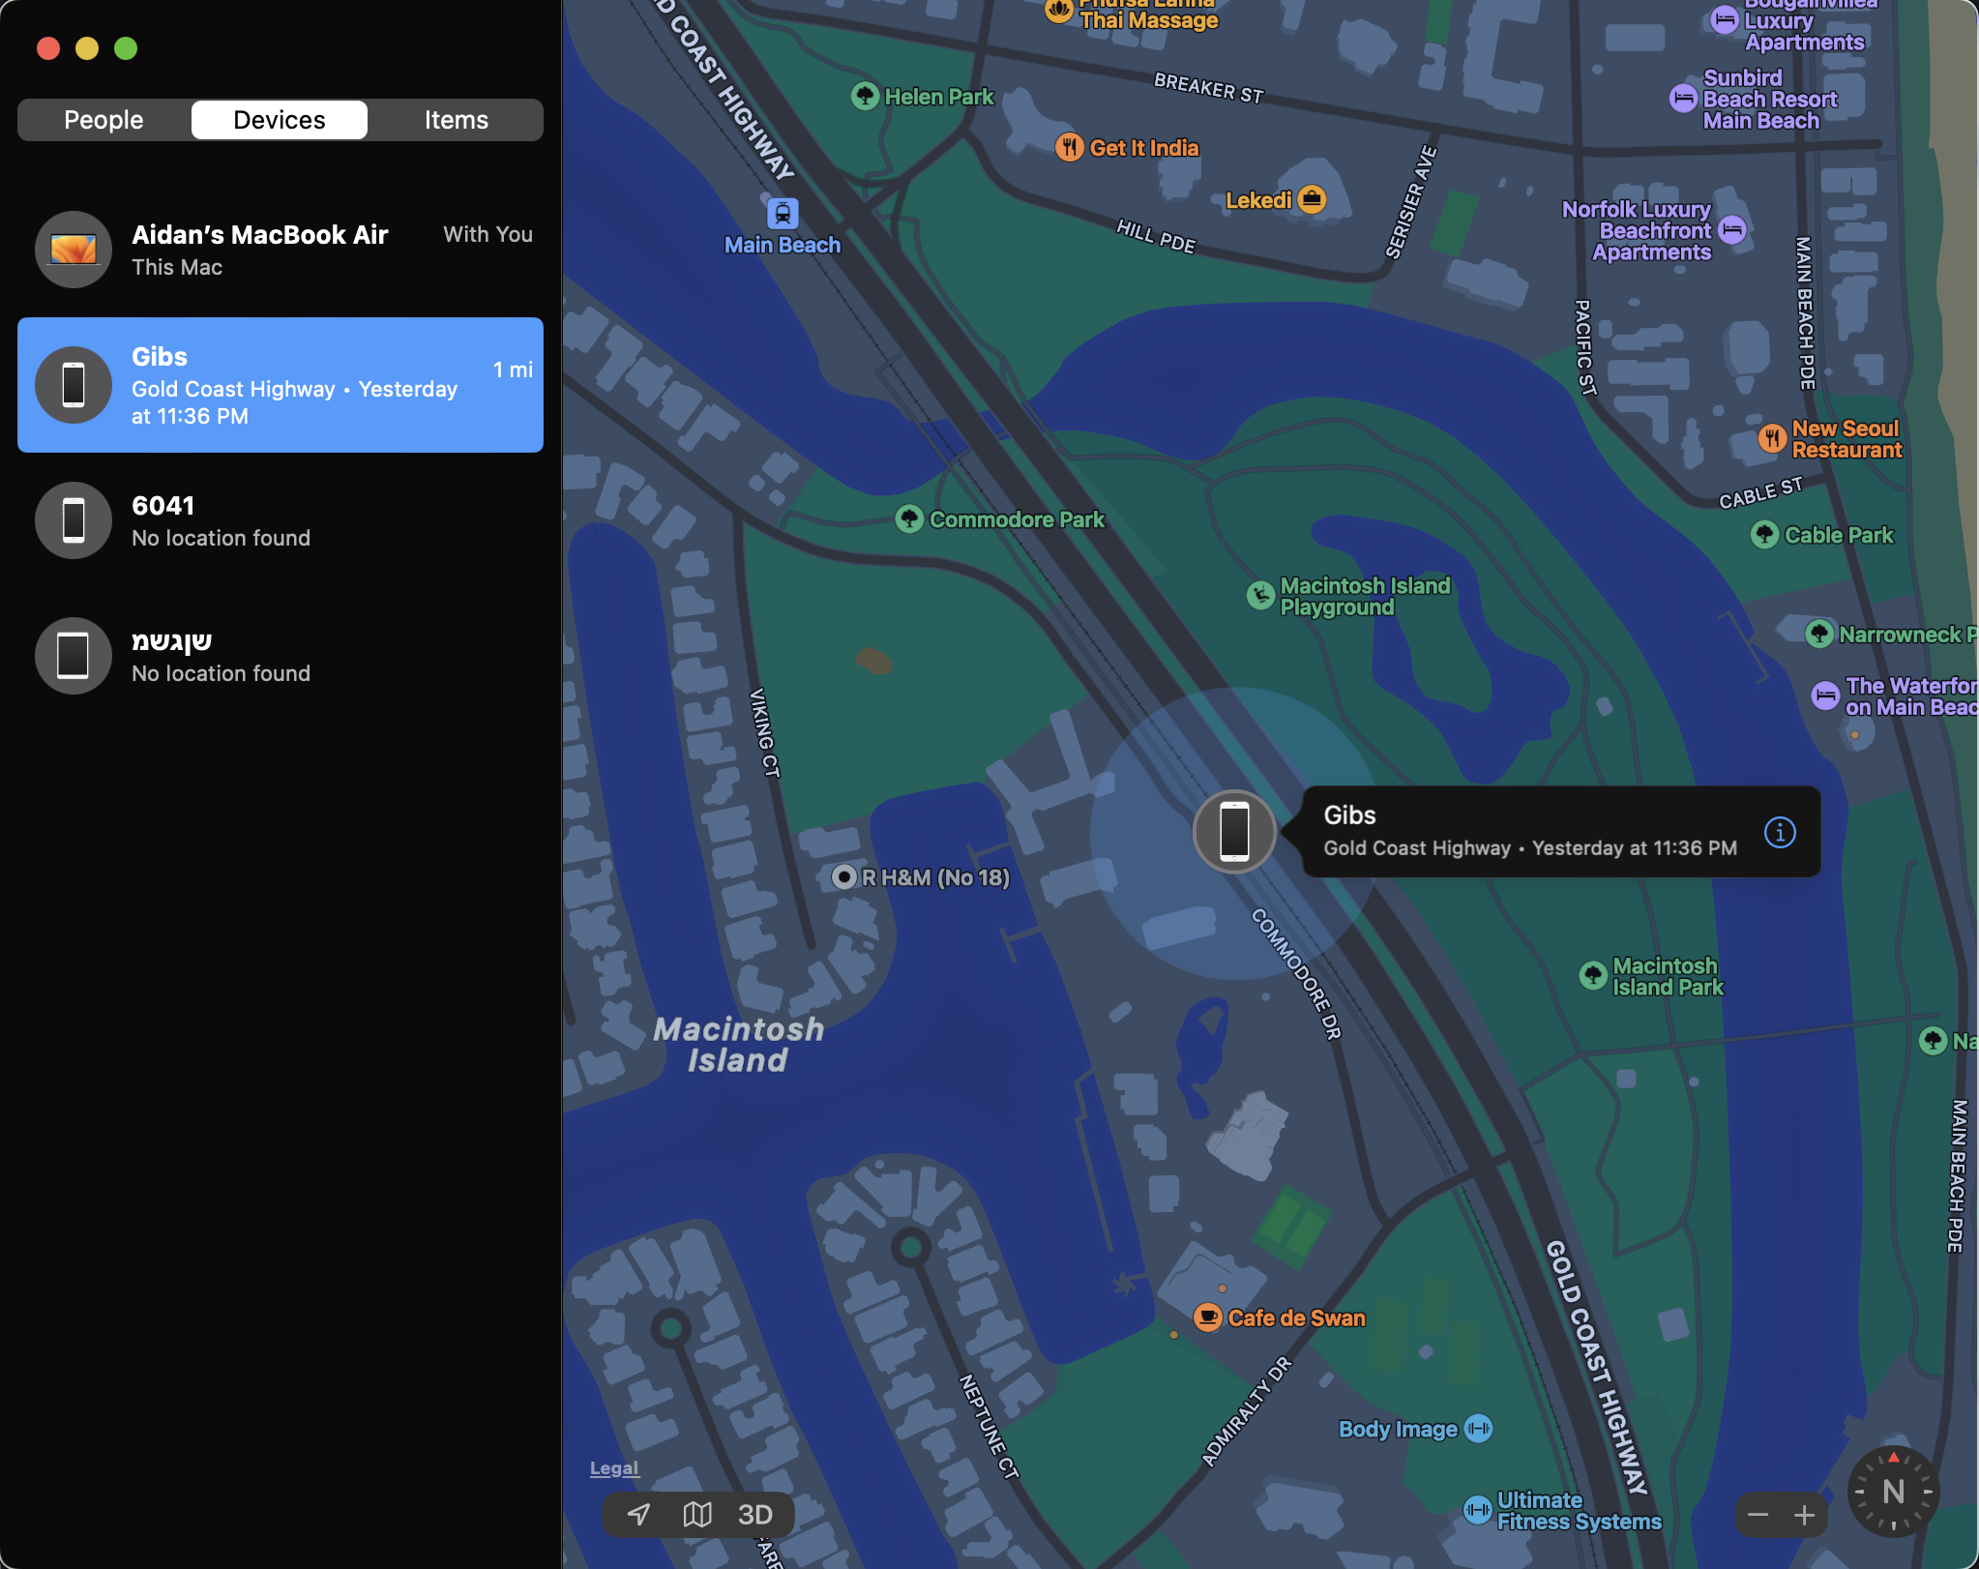1979x1569 pixels.
Task: Click the Gibs device pin on map
Action: [x=1233, y=830]
